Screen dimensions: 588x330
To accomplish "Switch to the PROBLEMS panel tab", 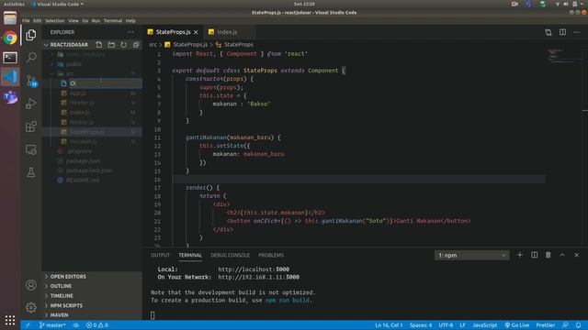I will click(271, 255).
